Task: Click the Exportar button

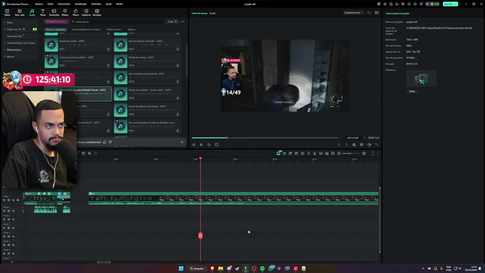Action: point(450,4)
